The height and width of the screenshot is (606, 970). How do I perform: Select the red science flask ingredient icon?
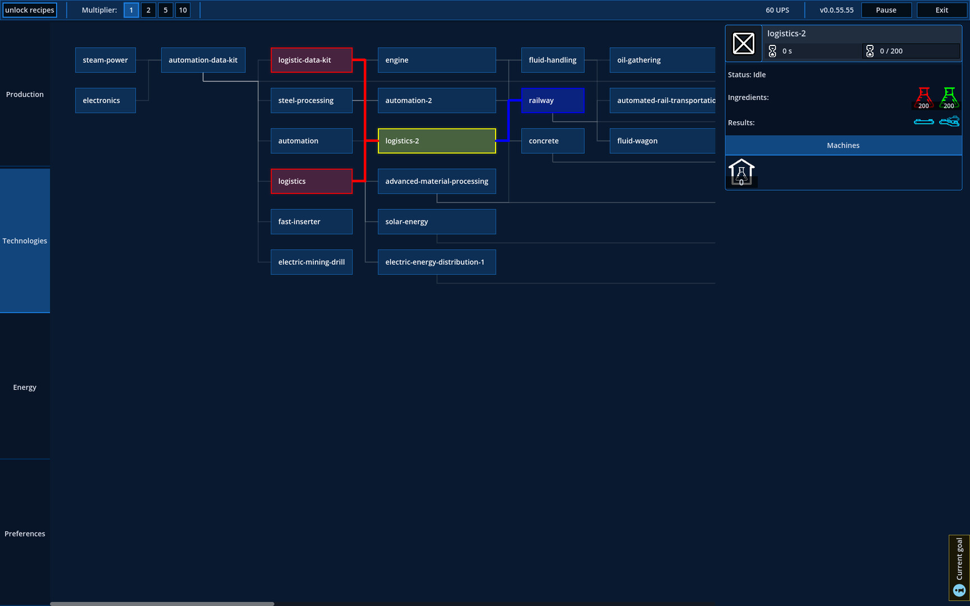[923, 98]
